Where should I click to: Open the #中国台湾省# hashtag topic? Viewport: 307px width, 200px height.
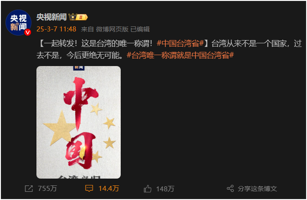point(180,43)
